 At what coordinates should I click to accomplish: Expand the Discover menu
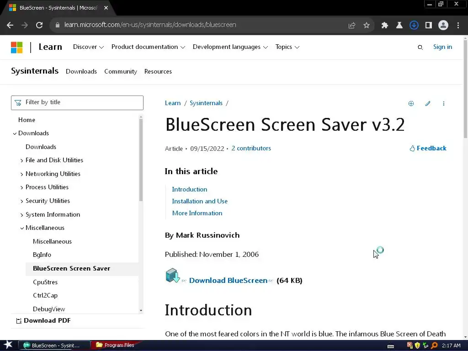pos(88,47)
